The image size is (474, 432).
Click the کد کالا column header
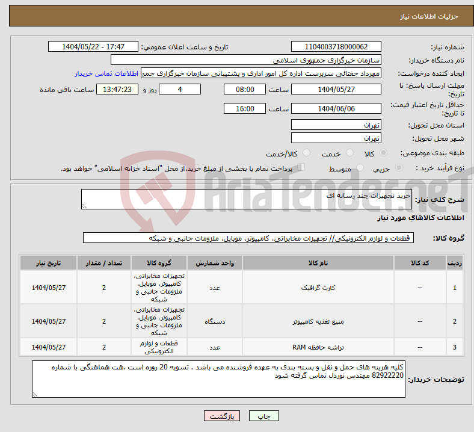(x=420, y=263)
